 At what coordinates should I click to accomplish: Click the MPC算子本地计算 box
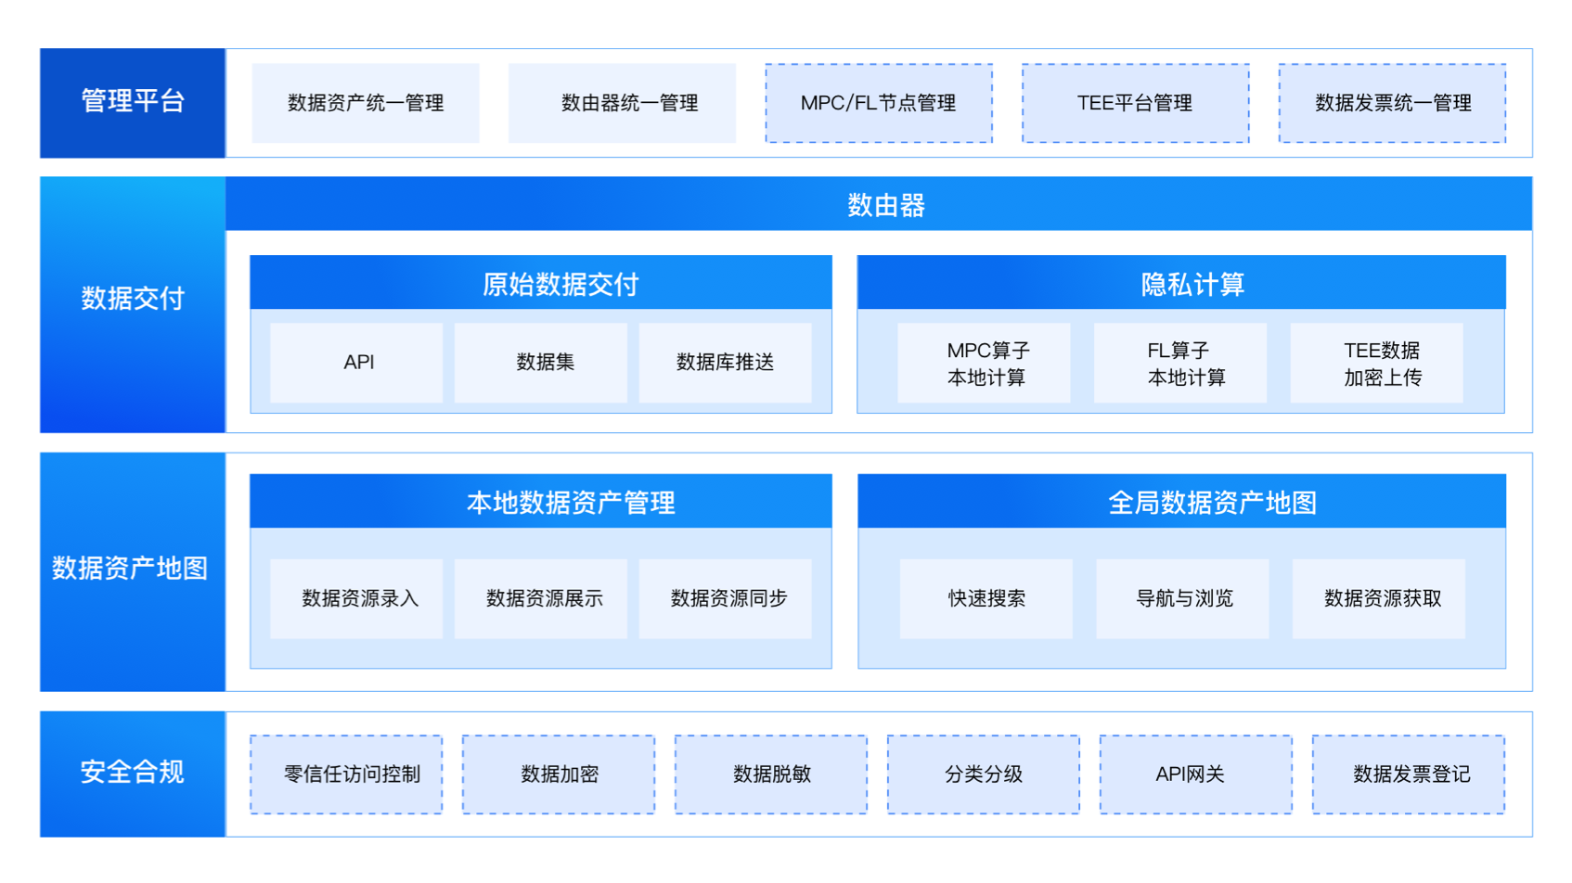[985, 364]
